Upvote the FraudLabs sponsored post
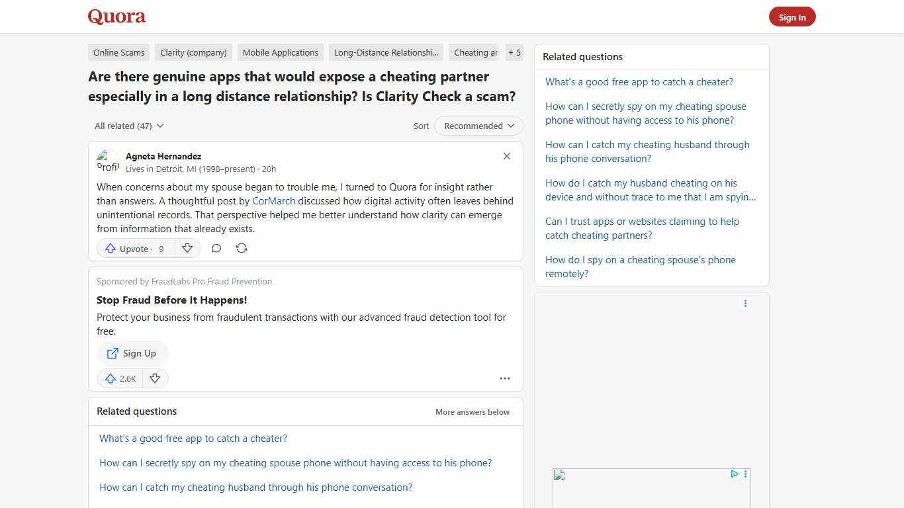This screenshot has width=904, height=508. (x=119, y=378)
